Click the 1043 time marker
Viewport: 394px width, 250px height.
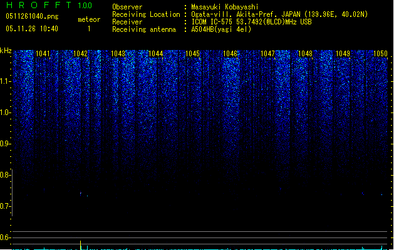[118, 54]
